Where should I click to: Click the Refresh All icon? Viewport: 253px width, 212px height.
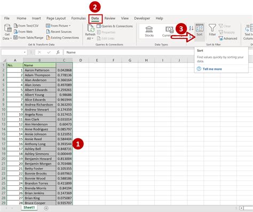pyautogui.click(x=90, y=28)
